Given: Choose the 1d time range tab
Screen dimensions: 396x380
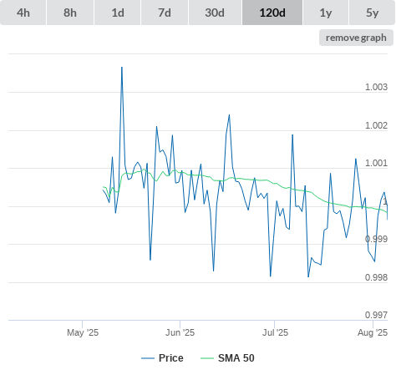Looking at the screenshot, I should coord(118,13).
